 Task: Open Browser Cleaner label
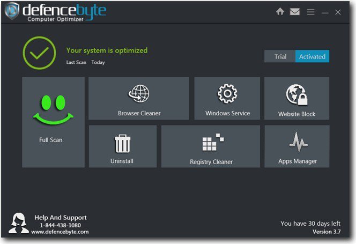(x=139, y=113)
